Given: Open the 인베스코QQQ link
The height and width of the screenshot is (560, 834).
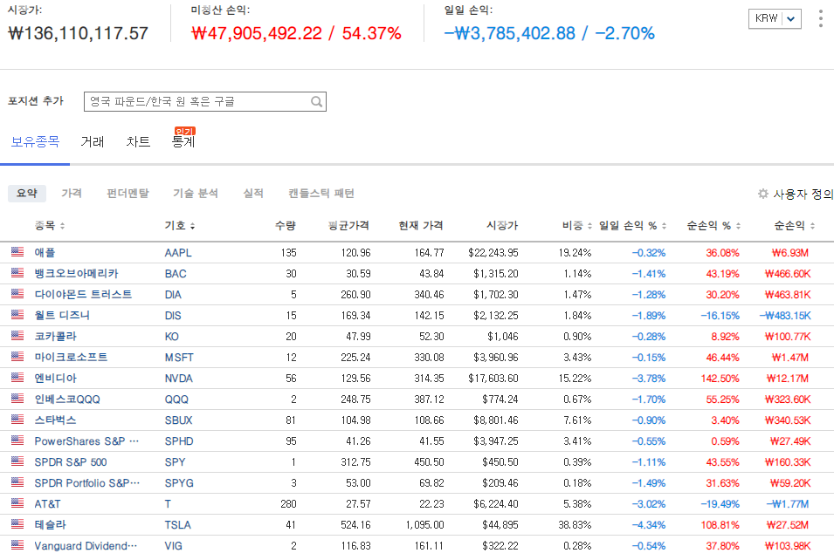Looking at the screenshot, I should pyautogui.click(x=67, y=399).
